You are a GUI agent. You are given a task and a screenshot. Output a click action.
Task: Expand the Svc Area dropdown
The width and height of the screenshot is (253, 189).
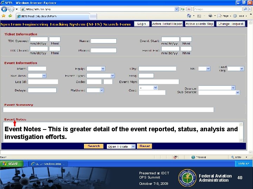[x=44, y=76]
